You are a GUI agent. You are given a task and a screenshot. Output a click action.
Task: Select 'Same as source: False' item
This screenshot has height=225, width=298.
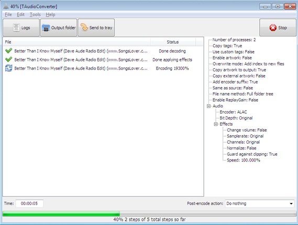tap(233, 88)
